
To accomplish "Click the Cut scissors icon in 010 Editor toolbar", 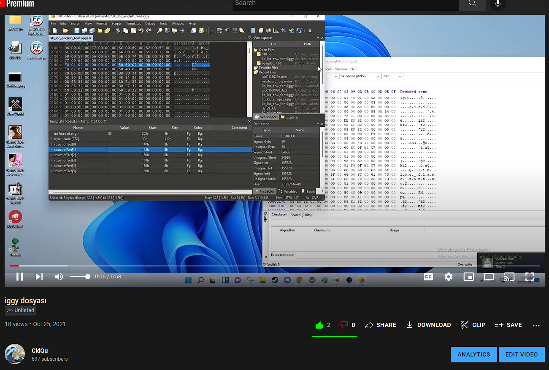I will coord(118,30).
